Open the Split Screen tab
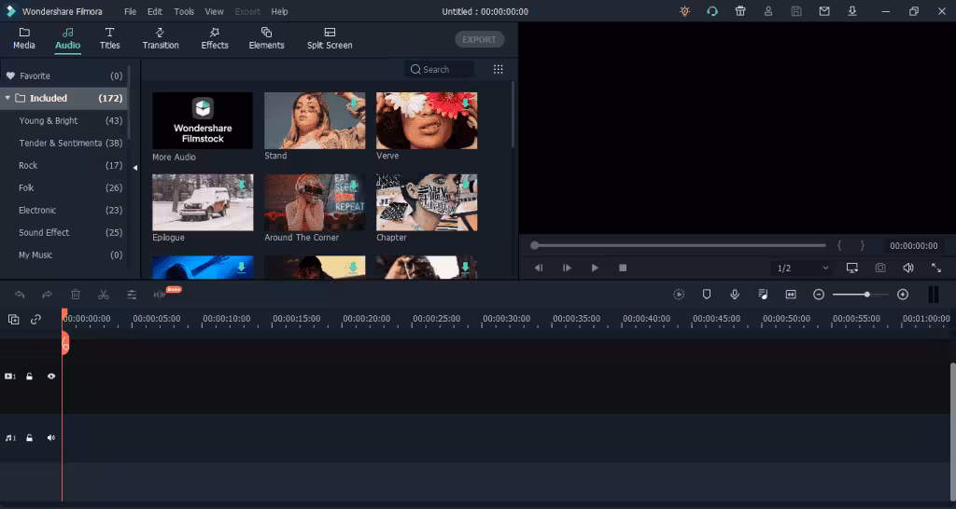 pyautogui.click(x=330, y=38)
